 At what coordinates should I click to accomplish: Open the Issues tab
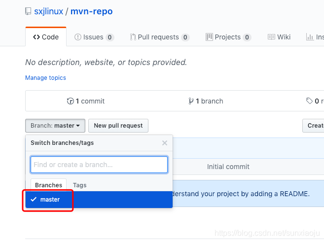(94, 37)
